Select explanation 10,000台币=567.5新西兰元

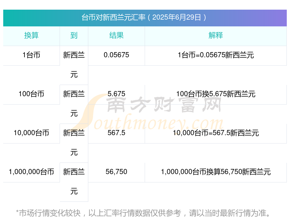click(216, 133)
